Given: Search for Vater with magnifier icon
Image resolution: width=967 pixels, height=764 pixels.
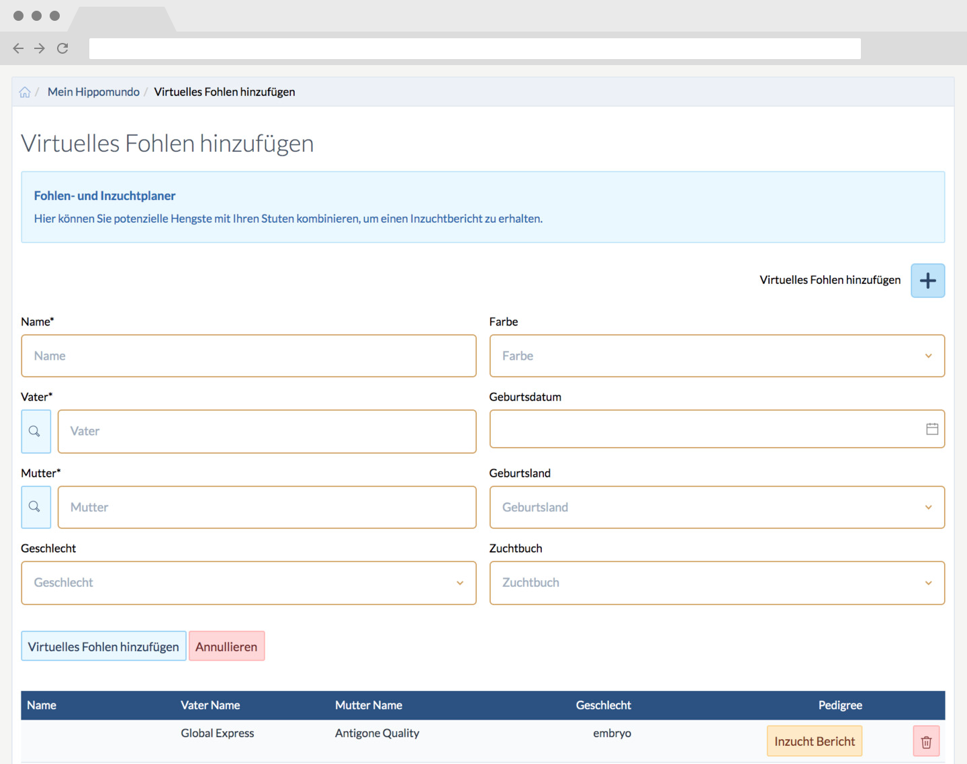Looking at the screenshot, I should pos(36,432).
